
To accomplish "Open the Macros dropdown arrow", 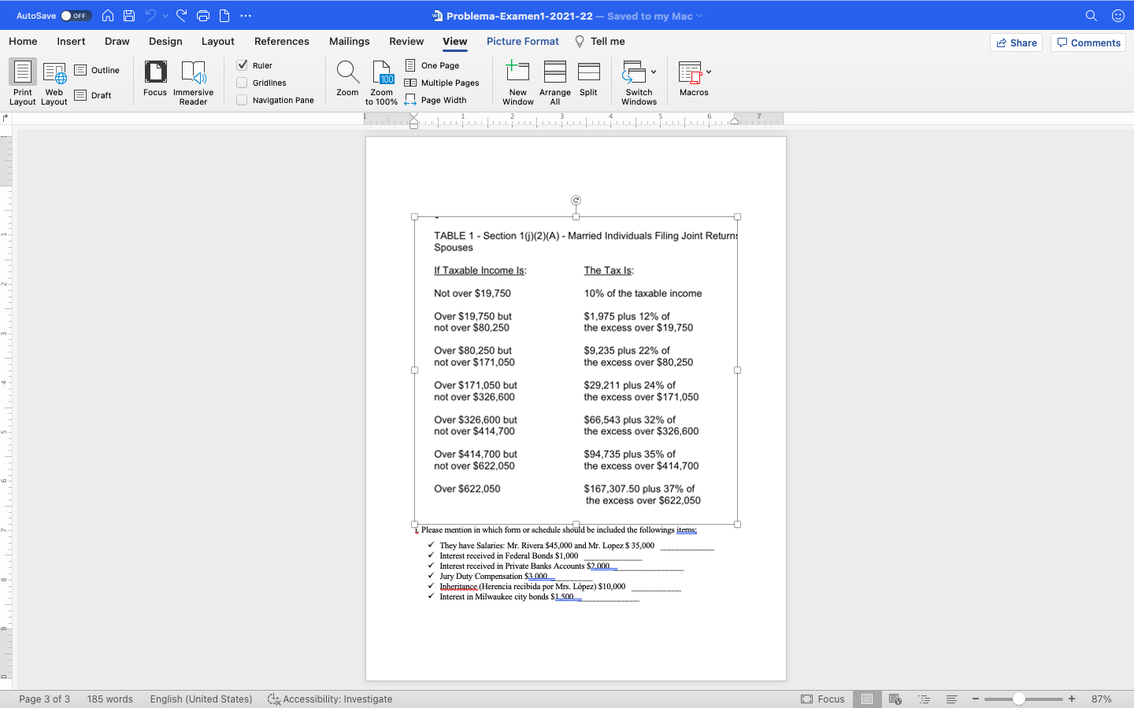I will pos(709,72).
